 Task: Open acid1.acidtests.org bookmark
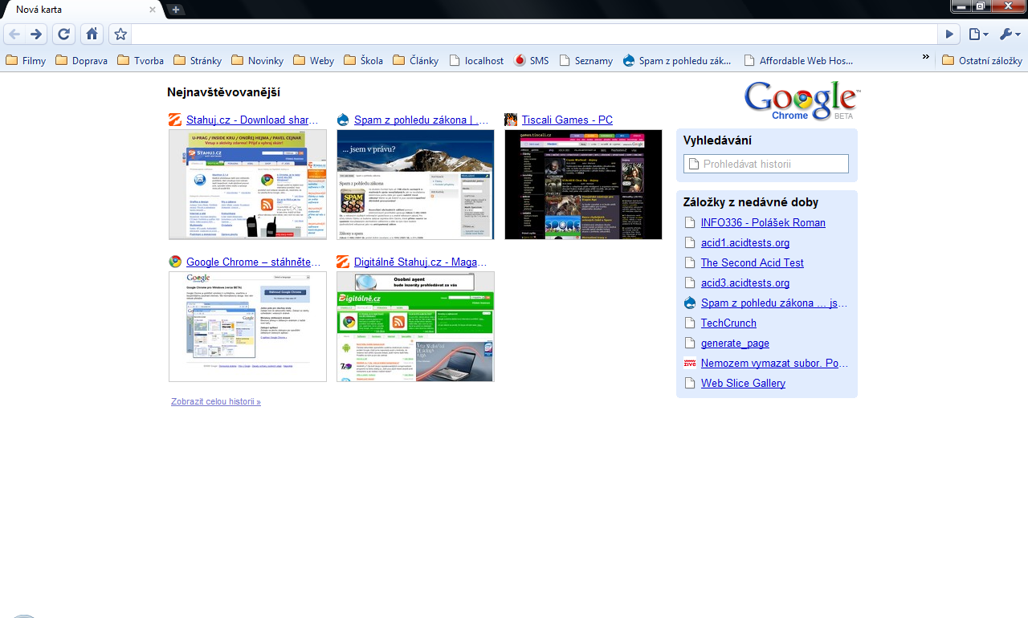pos(745,242)
